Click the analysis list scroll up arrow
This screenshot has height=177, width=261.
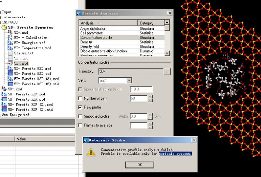(x=167, y=22)
